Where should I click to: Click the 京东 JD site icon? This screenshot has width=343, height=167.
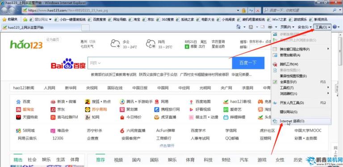[x=53, y=109]
